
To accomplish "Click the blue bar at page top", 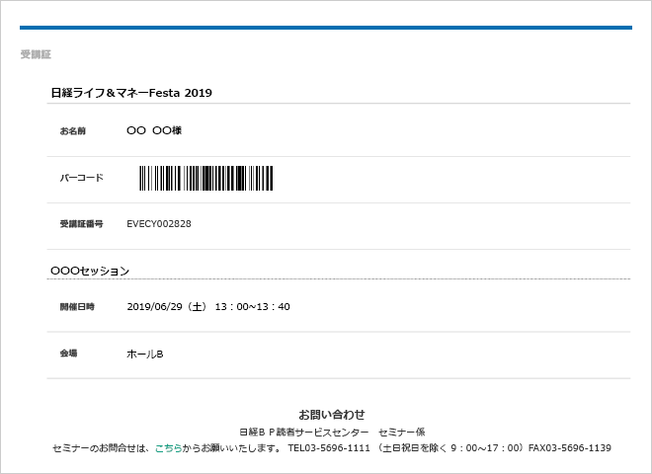I will (x=326, y=28).
